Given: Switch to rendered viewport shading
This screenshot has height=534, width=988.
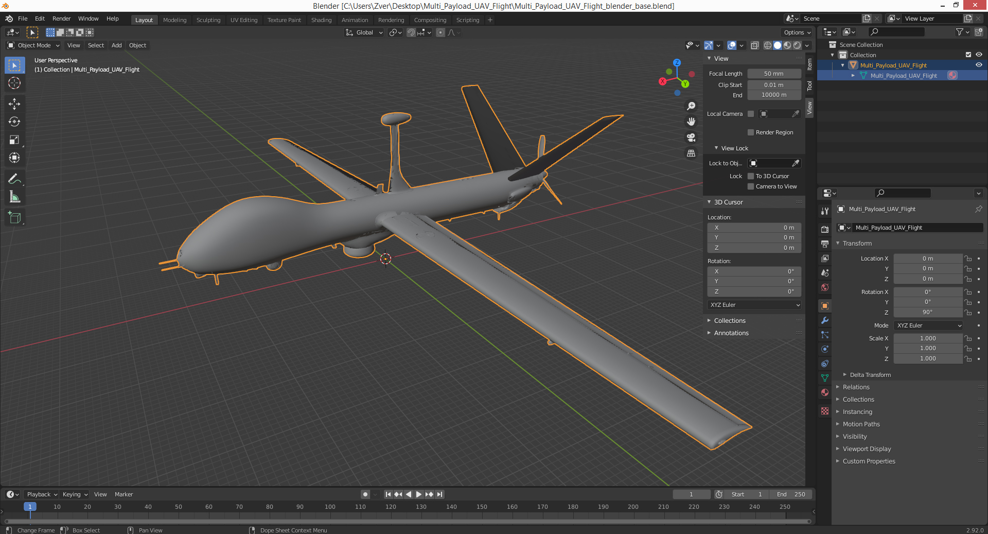Looking at the screenshot, I should coord(797,45).
